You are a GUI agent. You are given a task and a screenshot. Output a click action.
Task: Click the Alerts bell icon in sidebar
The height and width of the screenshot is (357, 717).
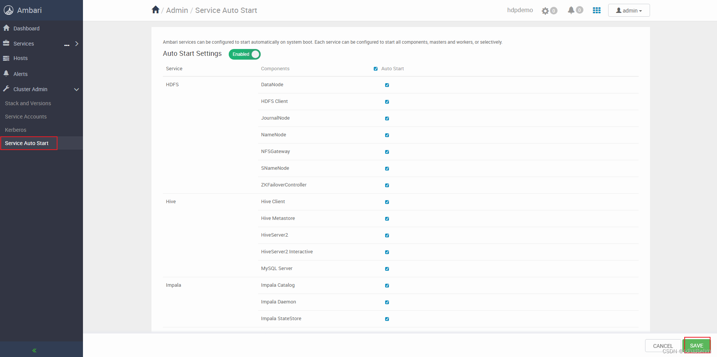[x=6, y=73]
